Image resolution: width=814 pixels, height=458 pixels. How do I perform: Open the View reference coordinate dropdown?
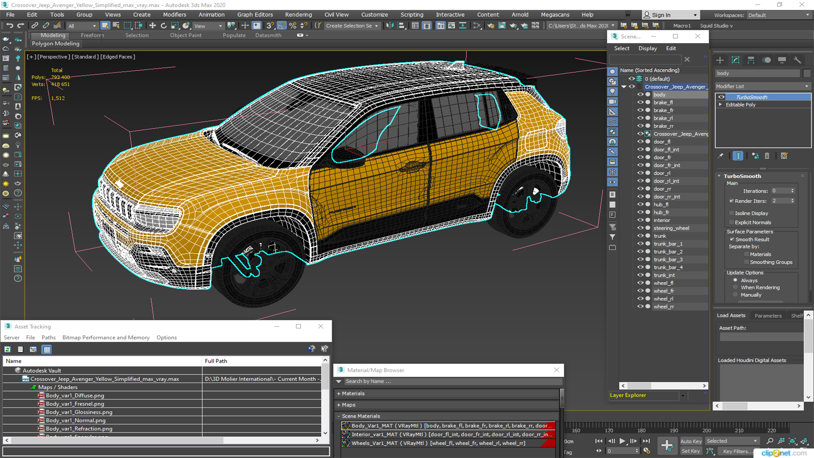coord(208,26)
